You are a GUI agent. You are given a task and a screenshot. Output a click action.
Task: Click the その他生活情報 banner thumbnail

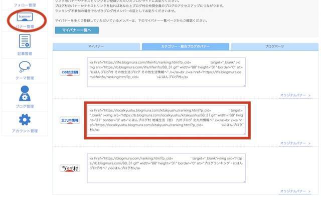(70, 72)
